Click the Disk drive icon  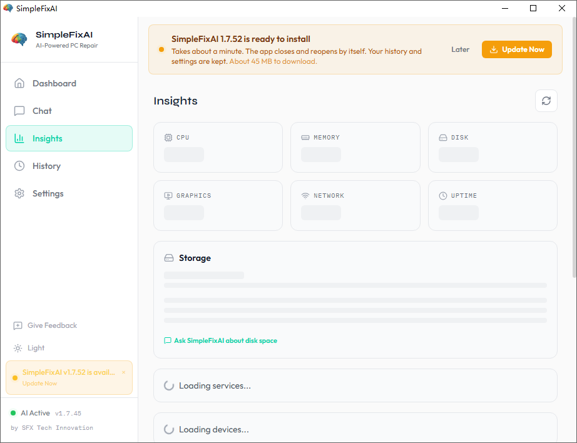443,138
